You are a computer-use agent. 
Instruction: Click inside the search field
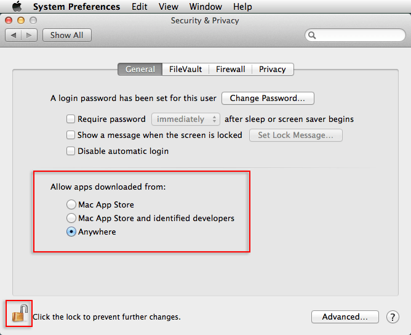357,36
